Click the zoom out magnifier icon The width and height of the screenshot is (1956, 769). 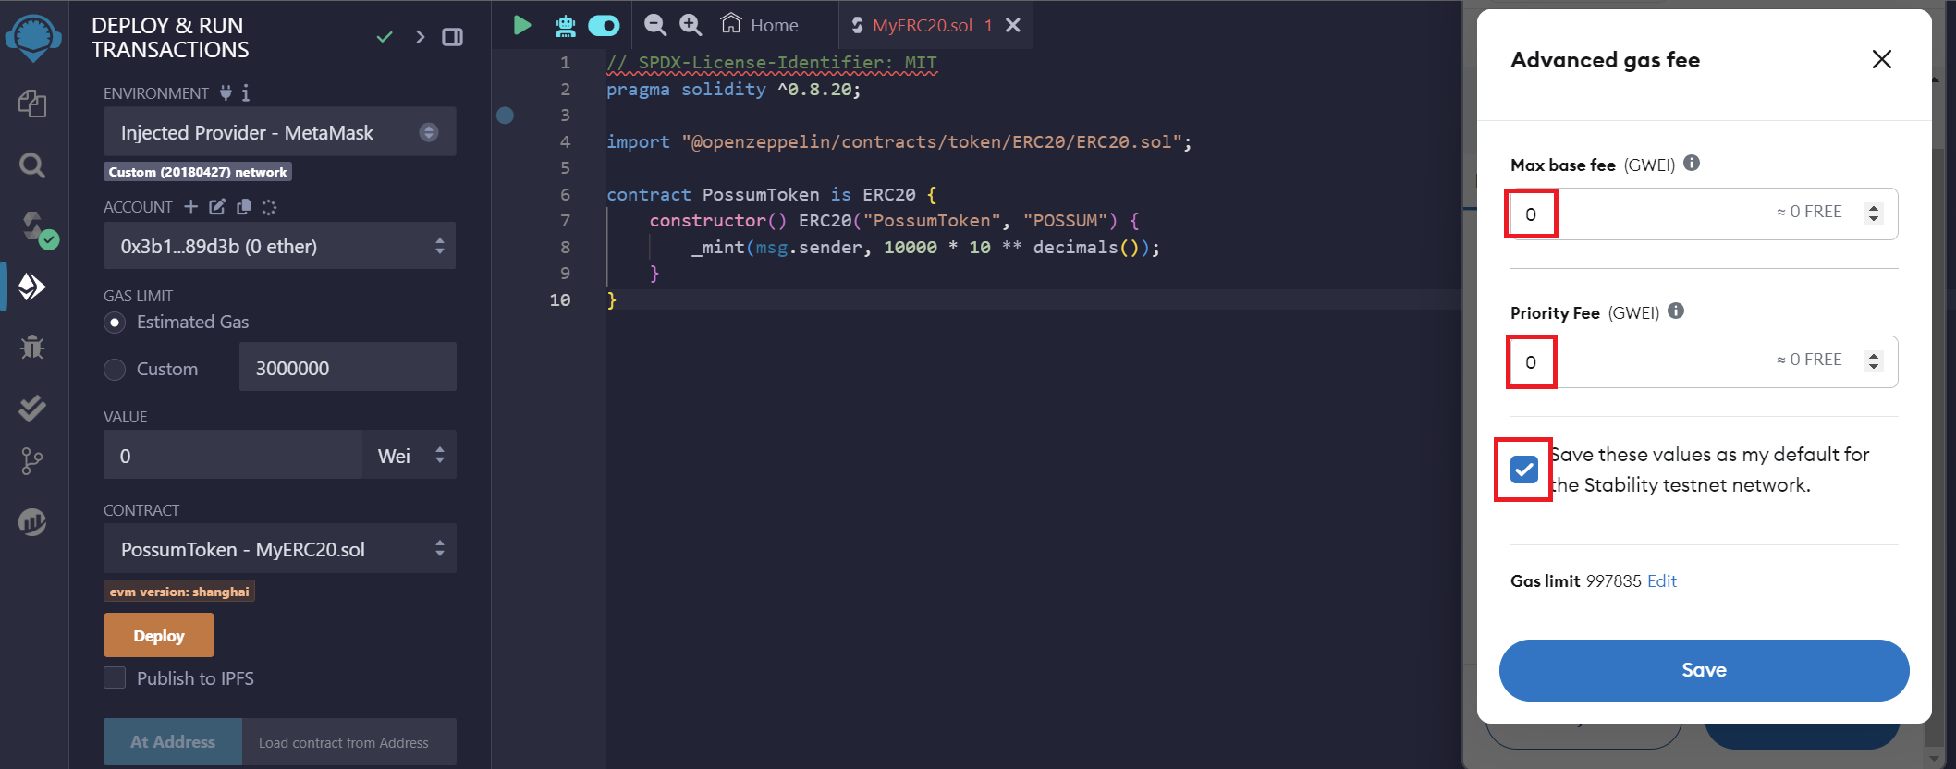(654, 25)
